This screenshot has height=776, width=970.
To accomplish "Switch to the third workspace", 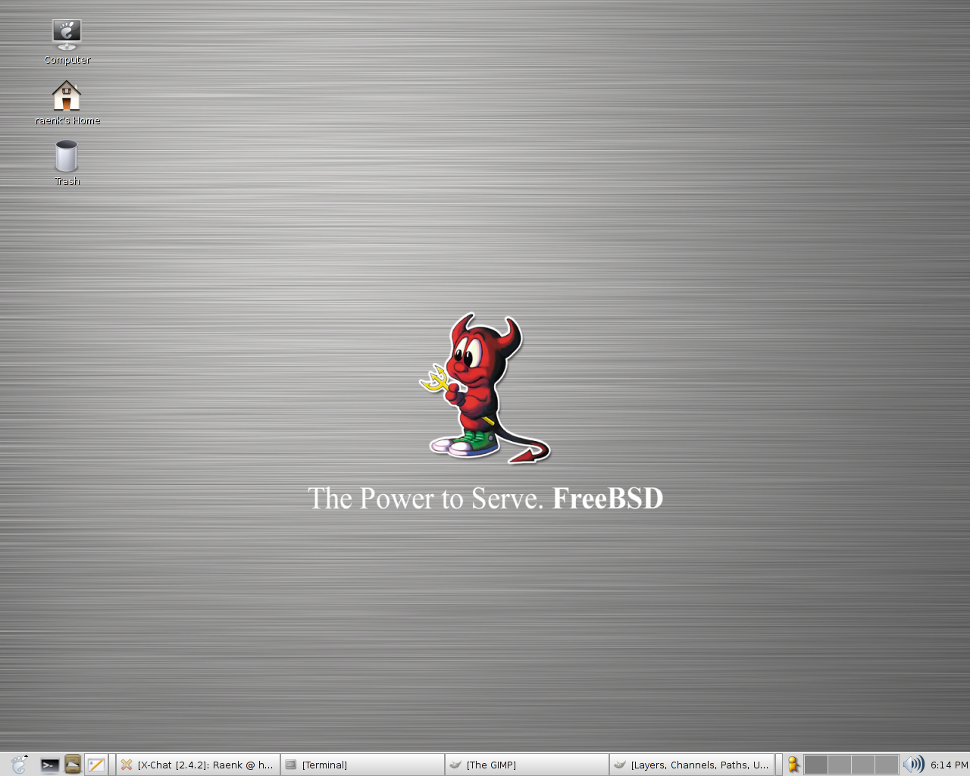I will point(862,765).
